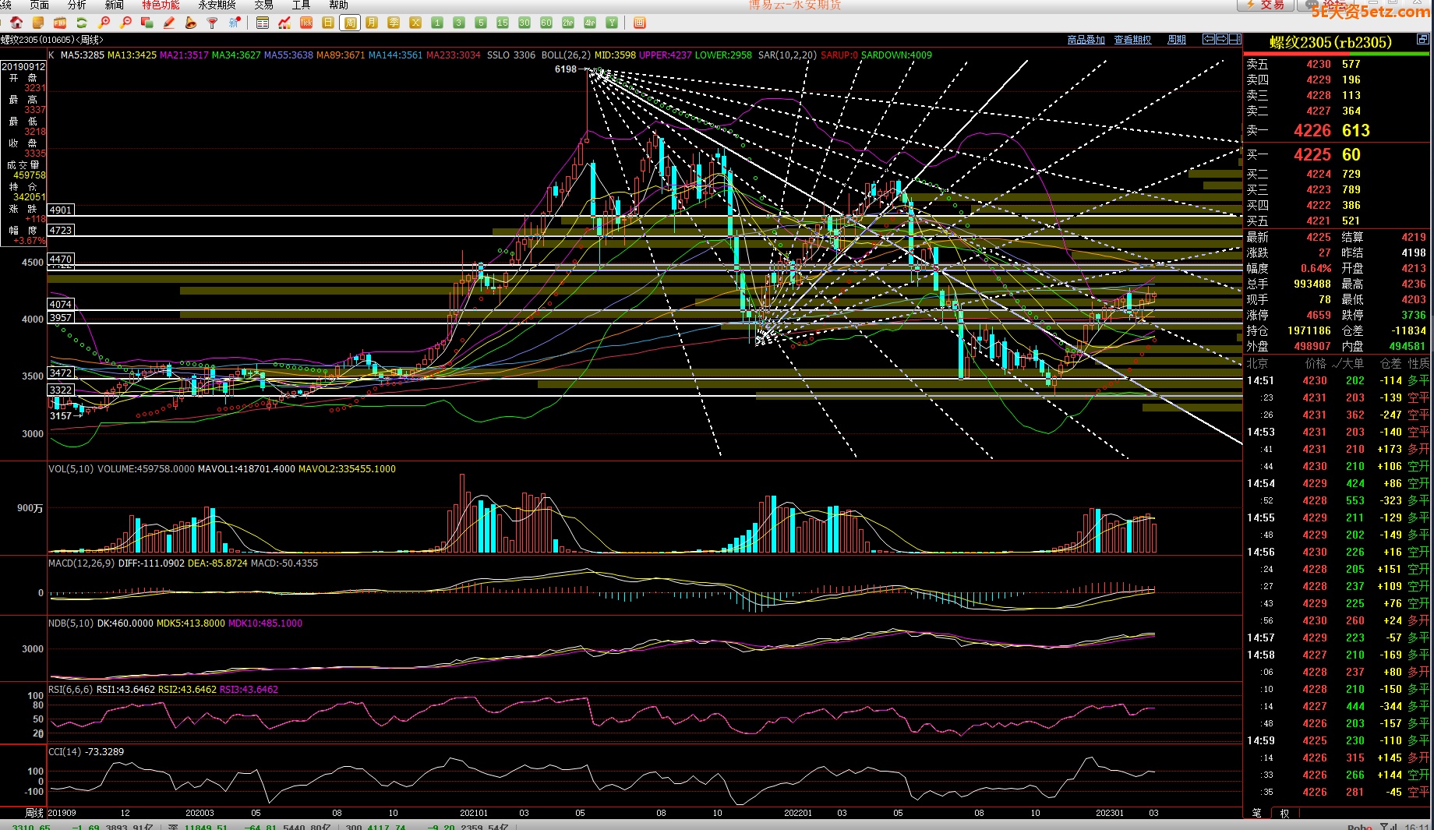Click the MACD(12,26,9) indicator label
This screenshot has height=830, width=1434.
click(81, 563)
